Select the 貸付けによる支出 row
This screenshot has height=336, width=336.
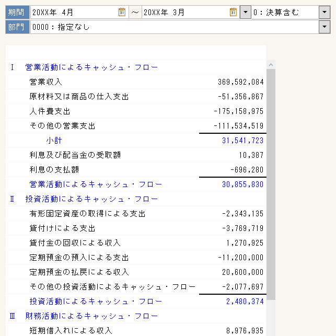[136, 228]
